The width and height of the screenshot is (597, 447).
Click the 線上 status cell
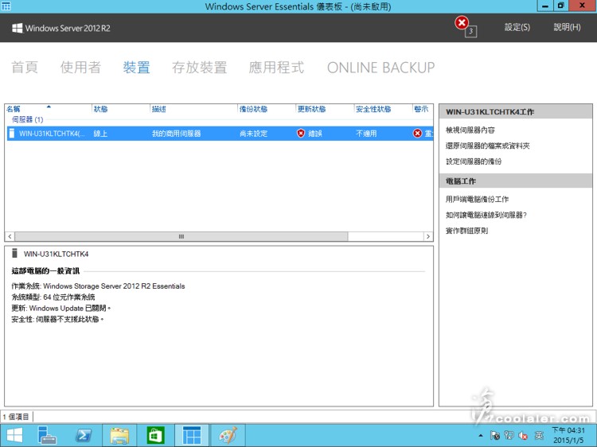100,134
